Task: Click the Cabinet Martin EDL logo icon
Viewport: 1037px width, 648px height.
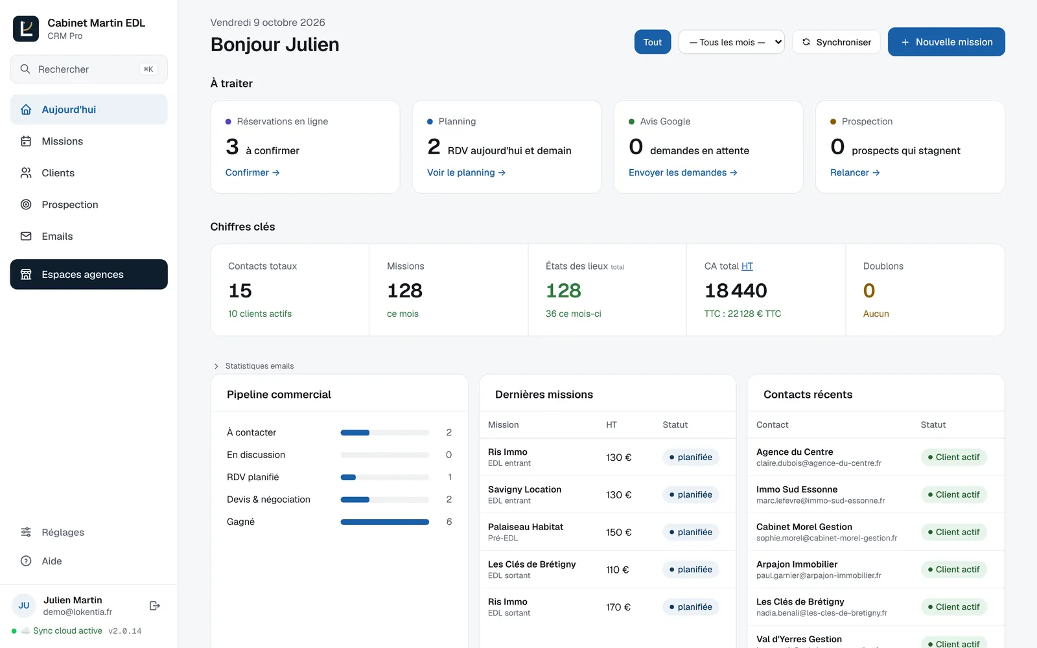Action: [26, 29]
